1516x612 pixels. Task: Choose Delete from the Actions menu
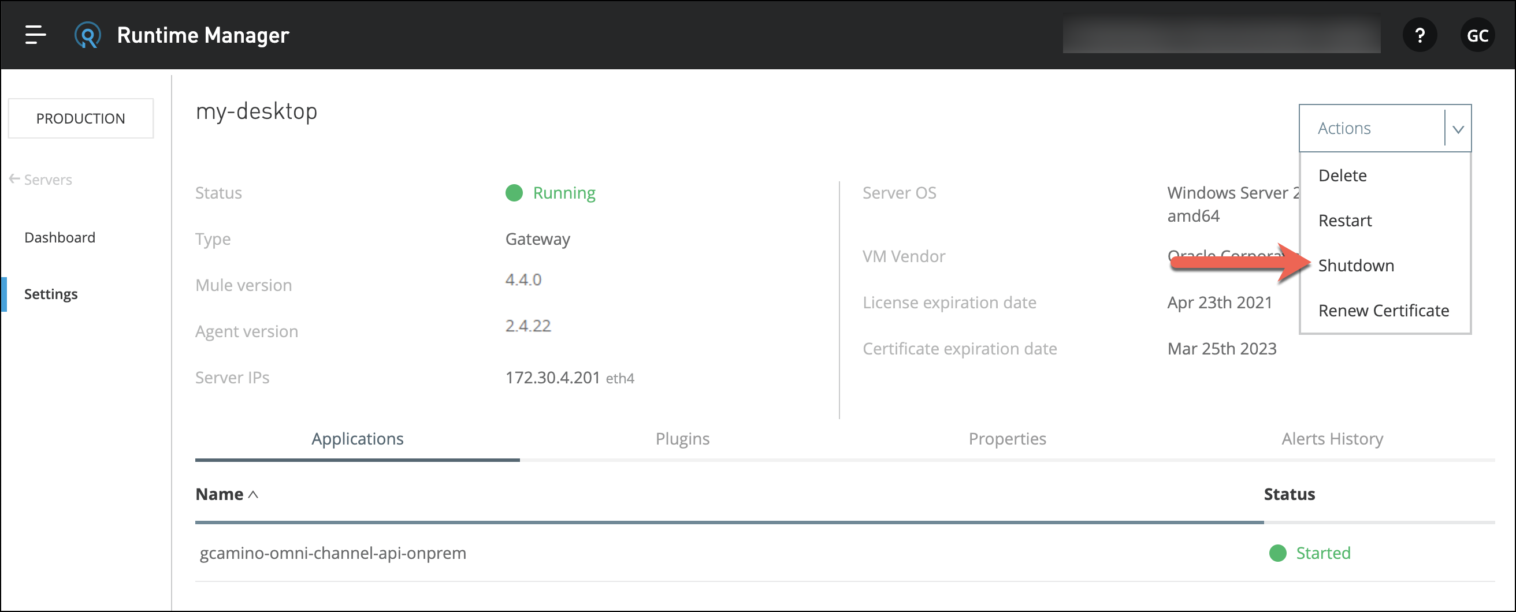click(x=1343, y=175)
